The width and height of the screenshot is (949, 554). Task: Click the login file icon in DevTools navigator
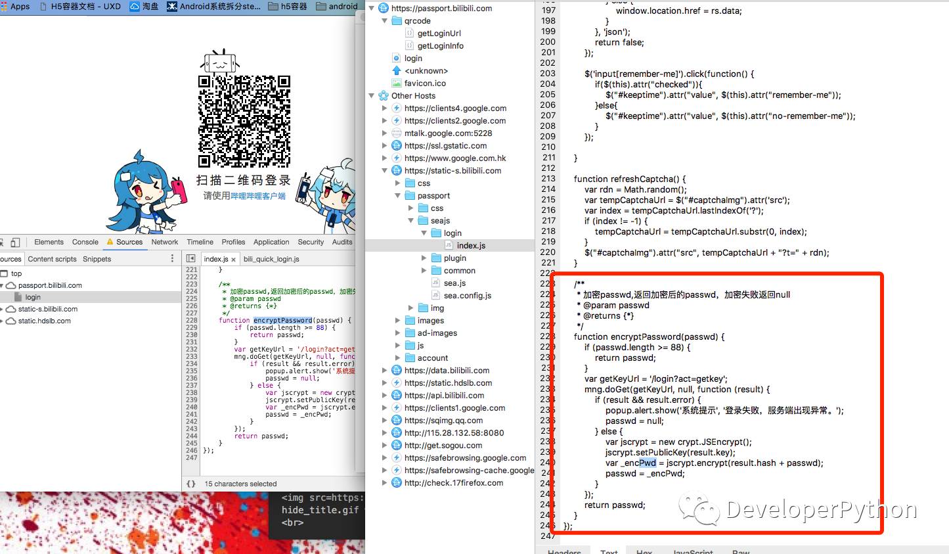pos(19,297)
